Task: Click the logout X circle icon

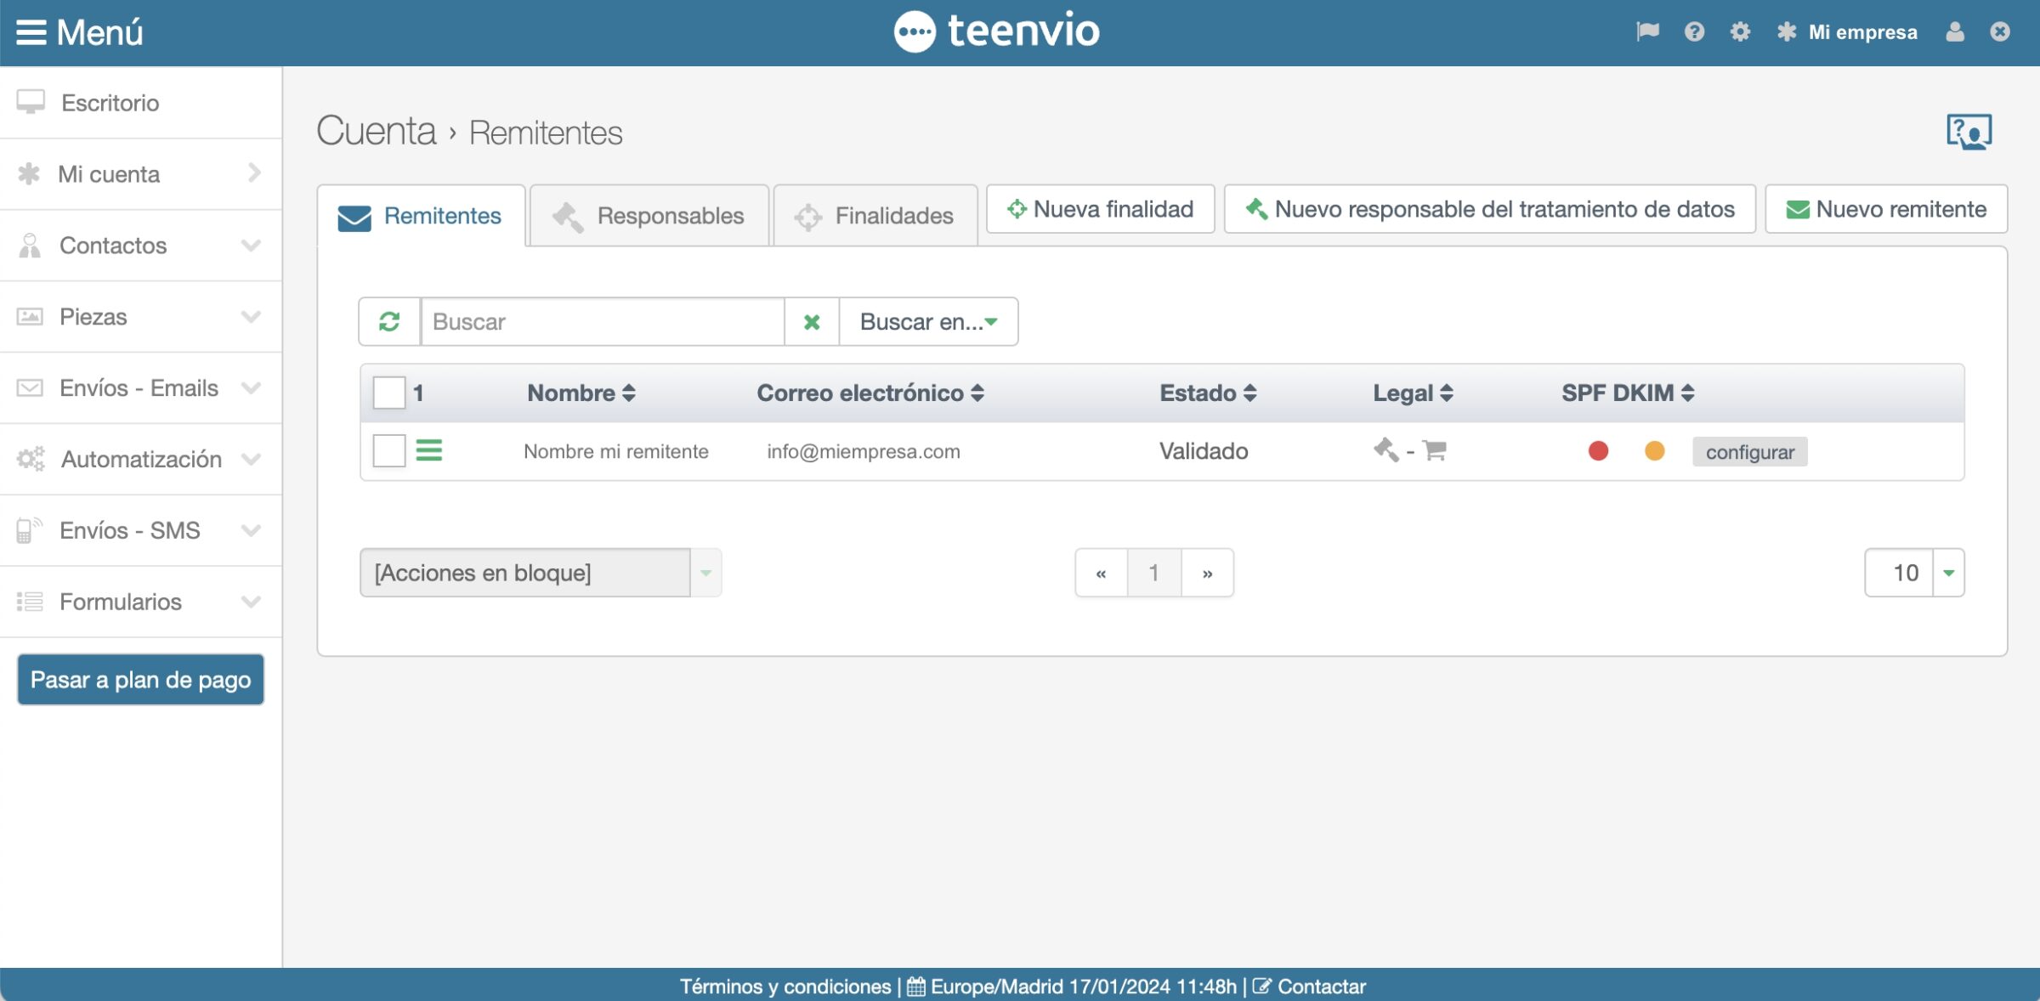Action: tap(2000, 31)
